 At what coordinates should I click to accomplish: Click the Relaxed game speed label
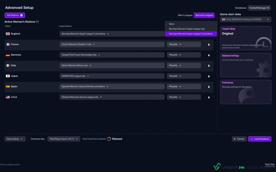coord(117,139)
